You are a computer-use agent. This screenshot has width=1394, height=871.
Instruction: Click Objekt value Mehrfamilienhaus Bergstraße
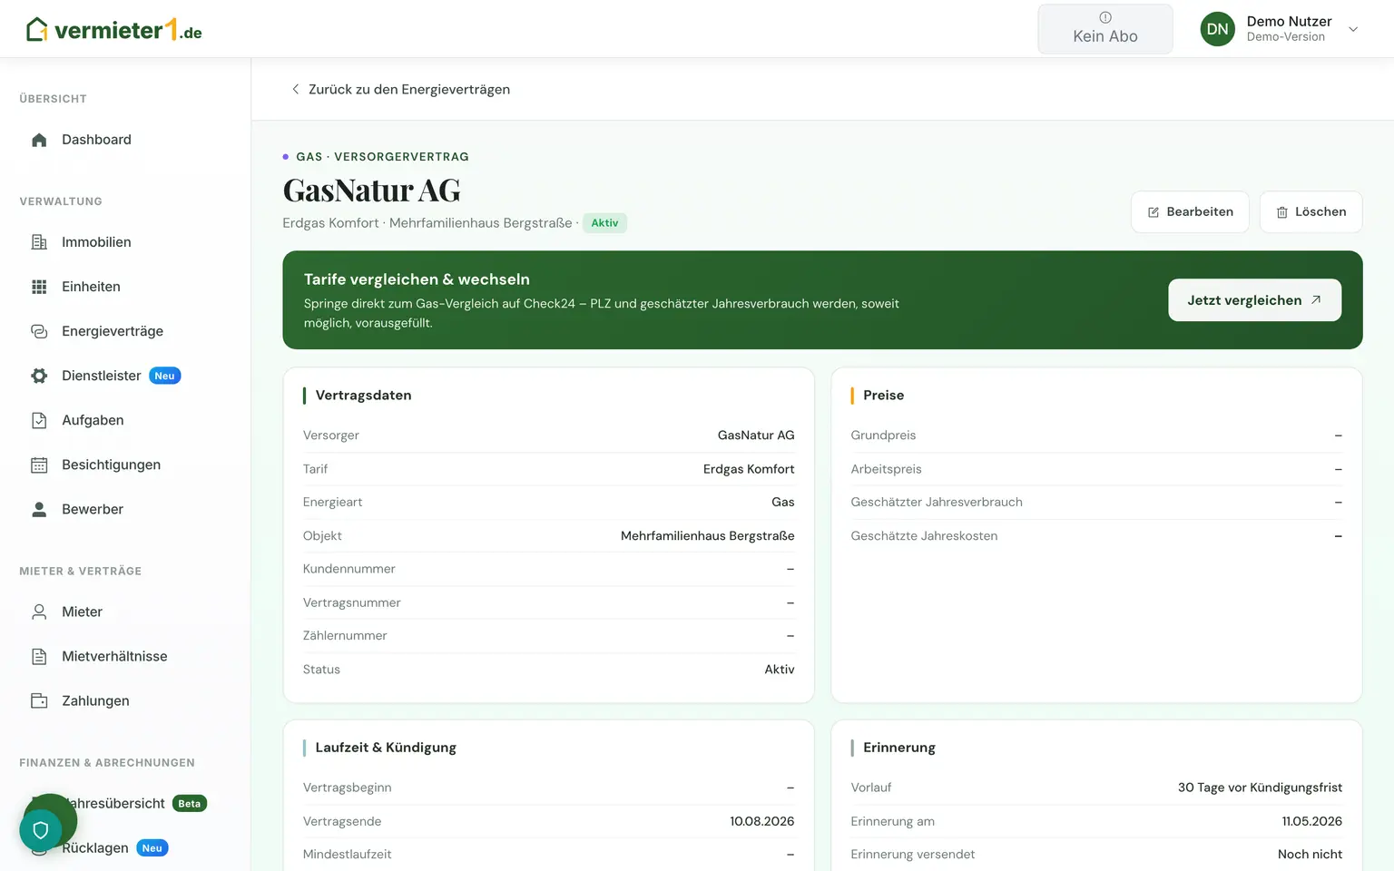tap(708, 536)
